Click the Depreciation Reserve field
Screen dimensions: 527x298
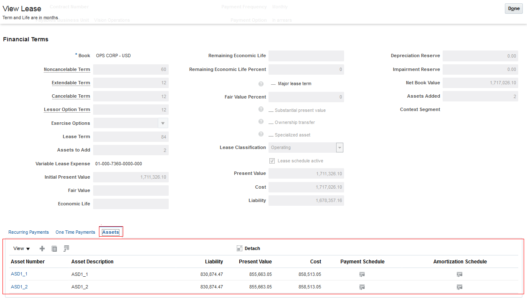point(480,56)
